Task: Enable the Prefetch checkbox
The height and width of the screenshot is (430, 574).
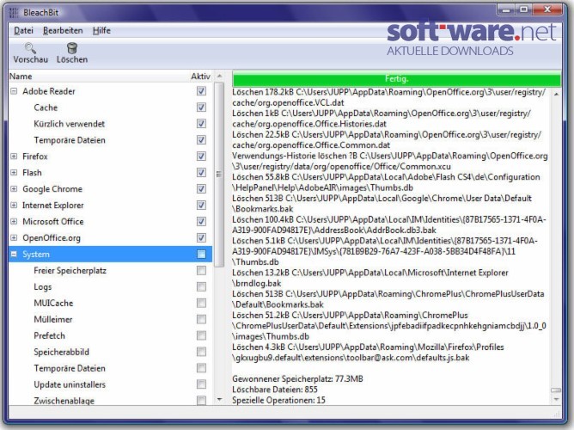Action: 201,335
